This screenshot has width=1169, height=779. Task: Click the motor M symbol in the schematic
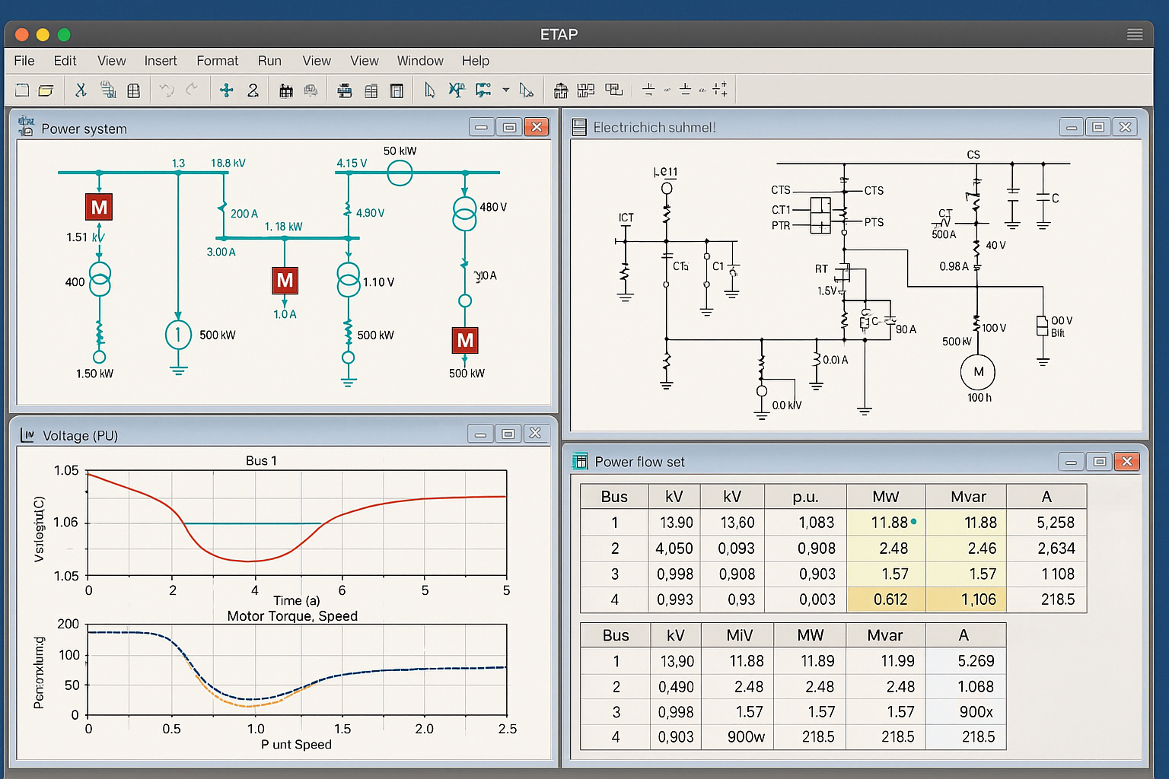pyautogui.click(x=978, y=372)
